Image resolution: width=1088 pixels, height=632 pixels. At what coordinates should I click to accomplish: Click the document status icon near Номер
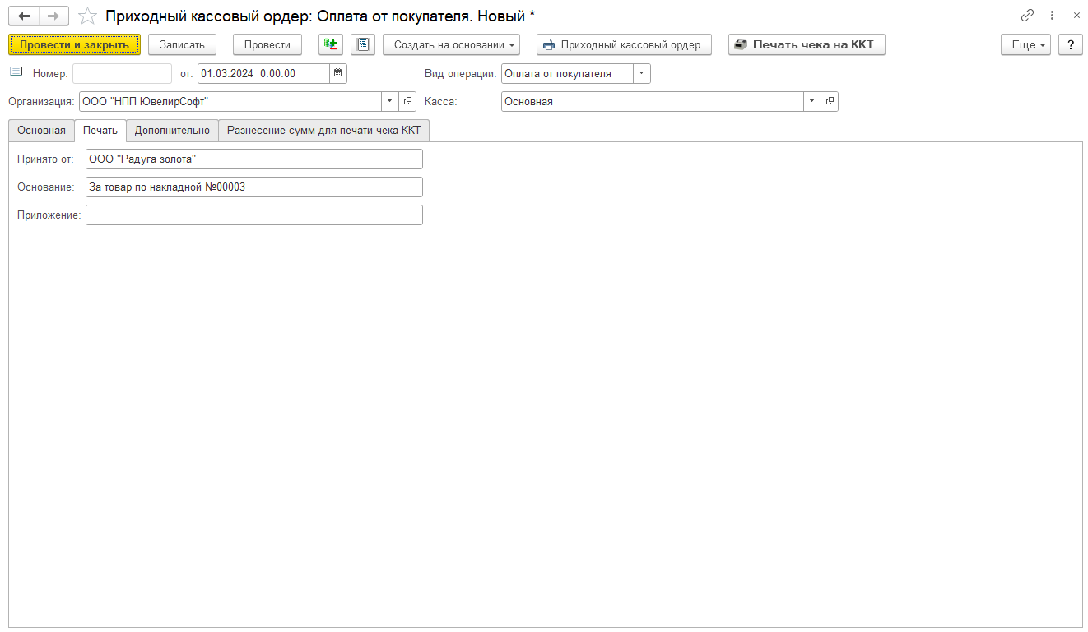[x=16, y=72]
